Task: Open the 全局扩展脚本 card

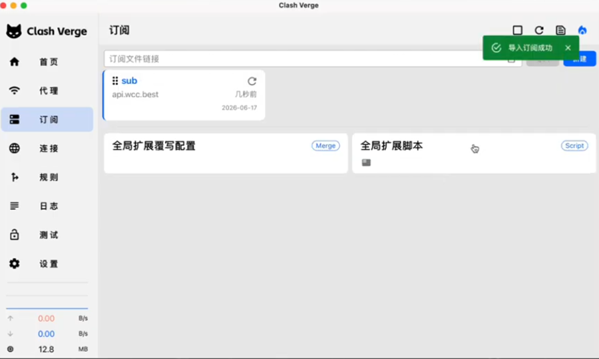Action: point(474,153)
